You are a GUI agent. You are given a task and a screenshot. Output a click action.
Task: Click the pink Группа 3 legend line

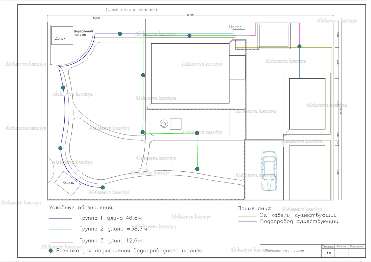pos(61,242)
